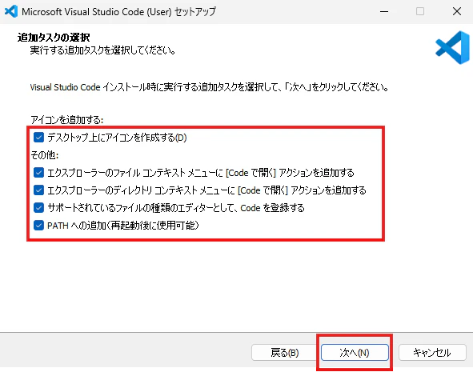Uncheck the desktop icon creation checkbox (デスクトップ上にアイコンを作成する)

pos(38,138)
